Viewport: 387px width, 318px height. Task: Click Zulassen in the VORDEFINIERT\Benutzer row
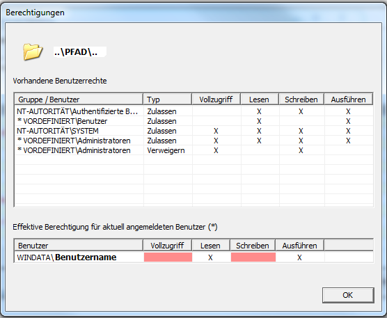(x=162, y=121)
